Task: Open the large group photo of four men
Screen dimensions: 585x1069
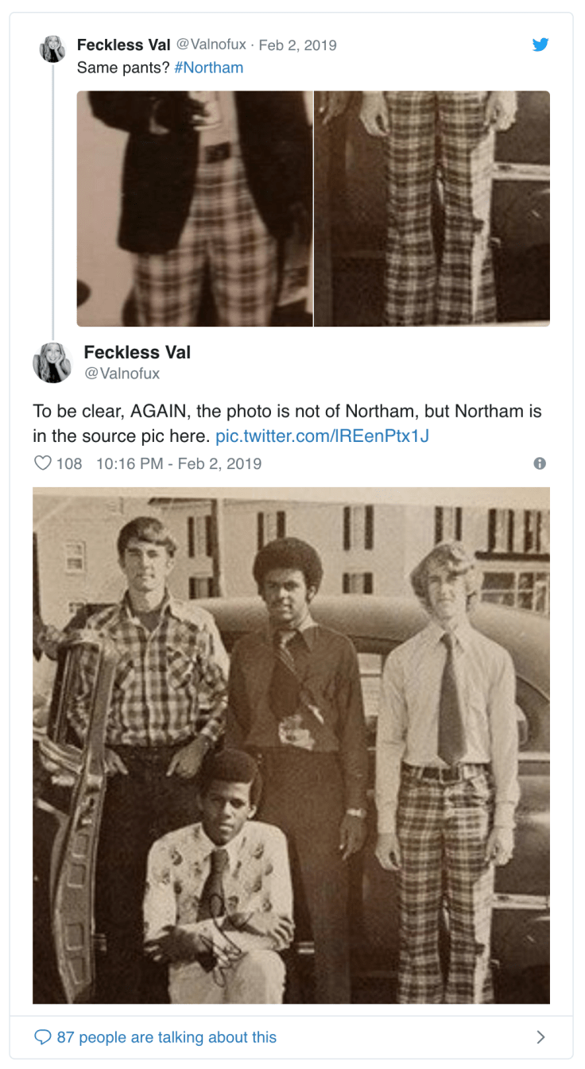Action: click(x=291, y=745)
